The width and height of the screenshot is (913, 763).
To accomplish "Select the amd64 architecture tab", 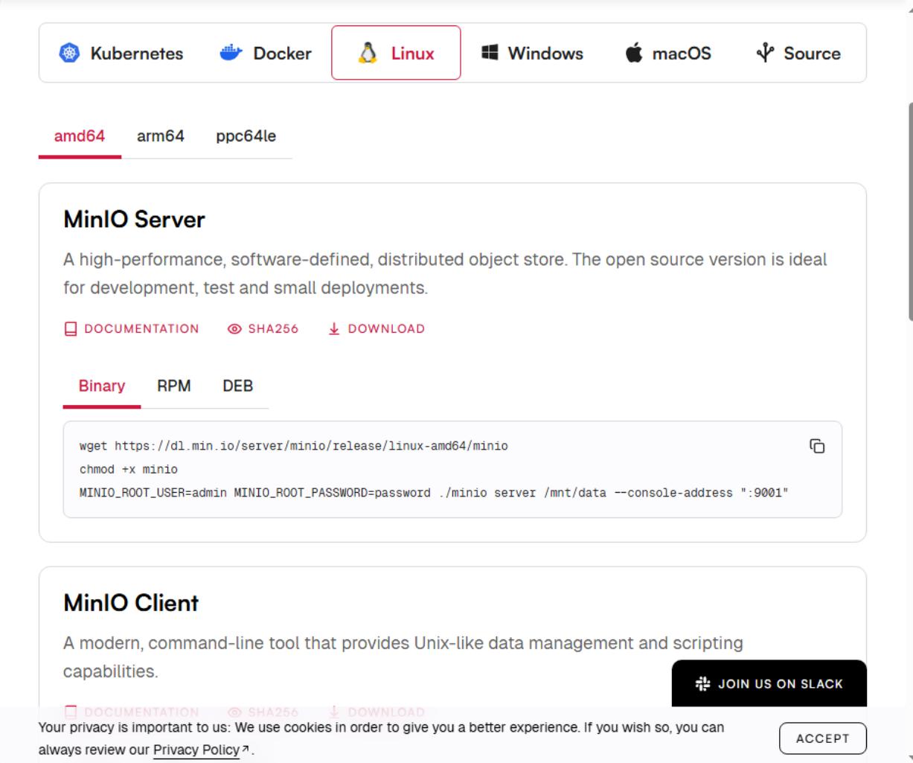I will pos(80,136).
